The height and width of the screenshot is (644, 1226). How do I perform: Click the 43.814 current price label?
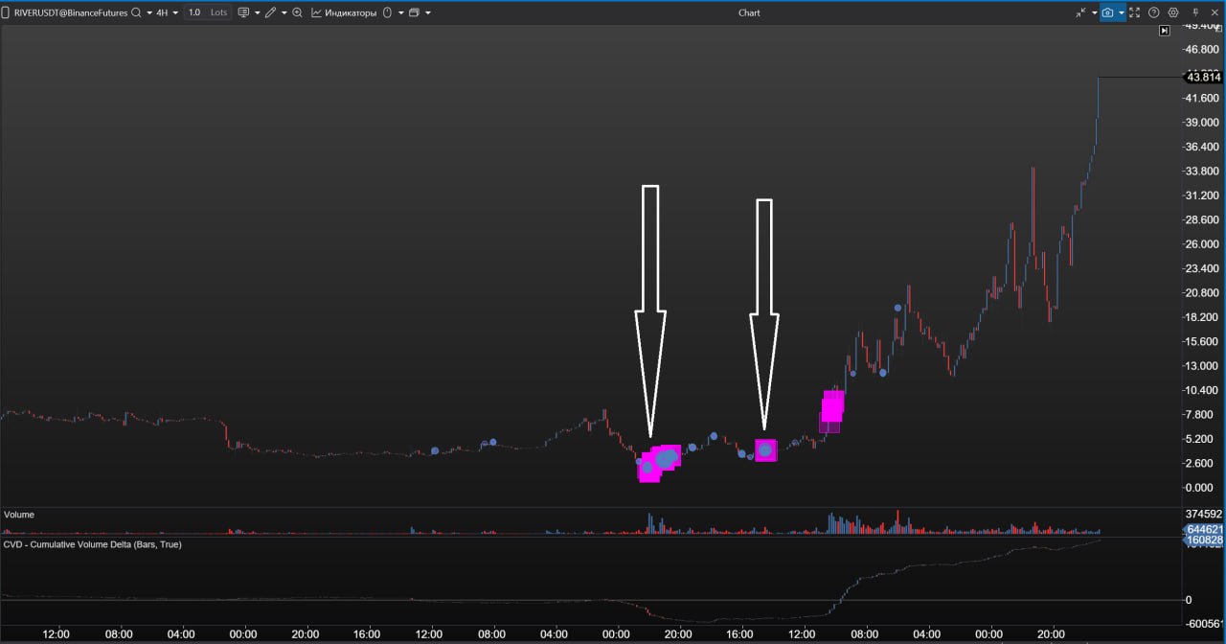[1202, 77]
